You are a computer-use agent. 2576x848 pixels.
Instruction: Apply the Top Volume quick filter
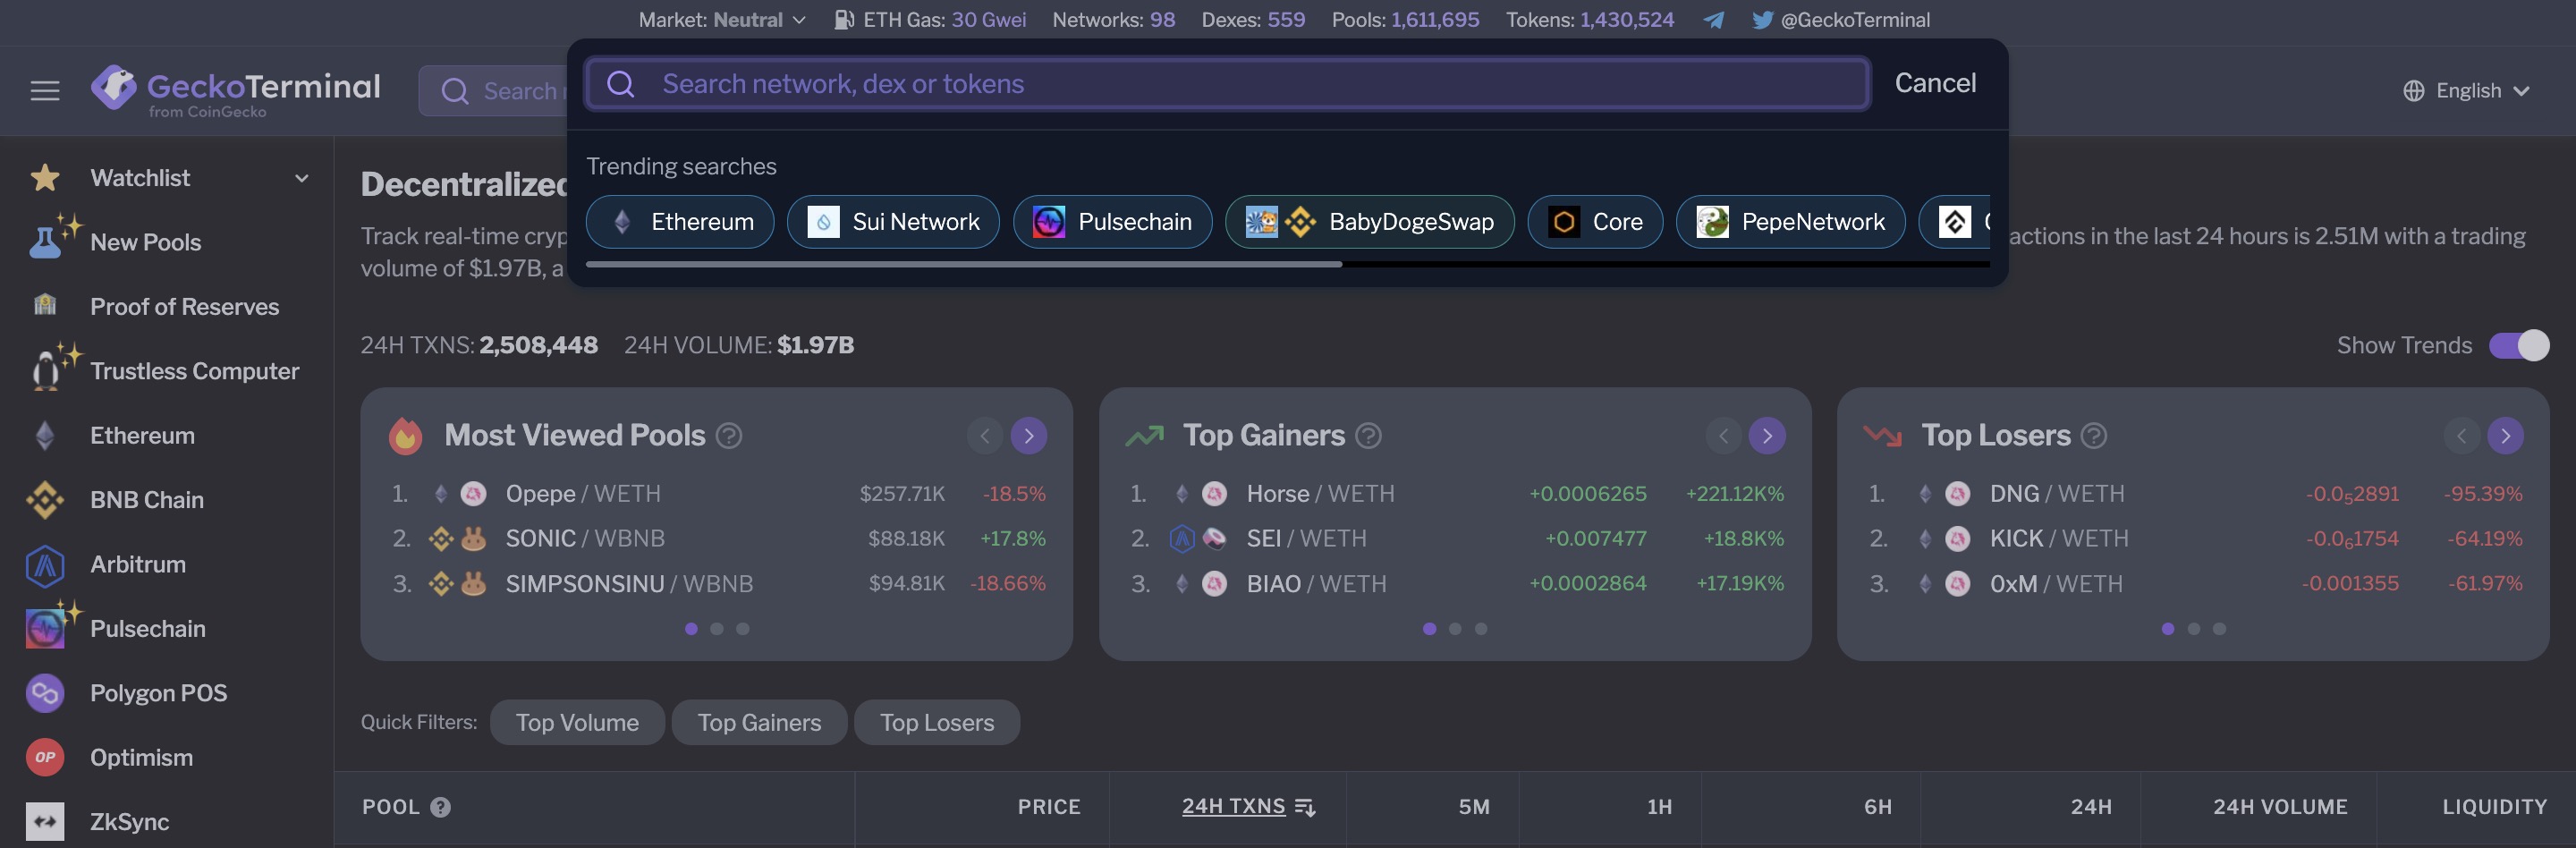577,722
